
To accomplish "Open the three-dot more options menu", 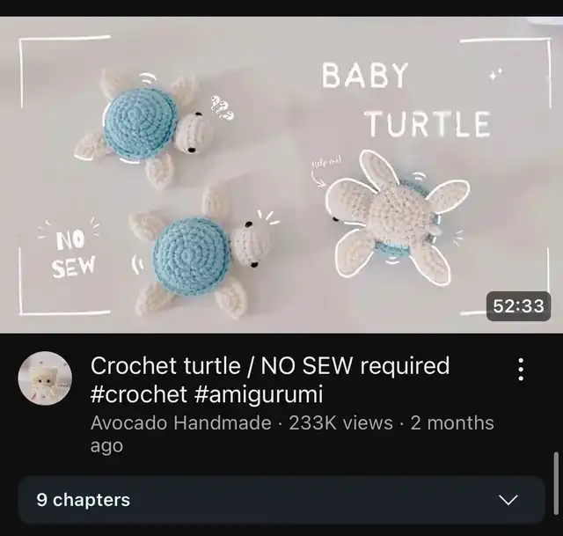I will tap(521, 370).
